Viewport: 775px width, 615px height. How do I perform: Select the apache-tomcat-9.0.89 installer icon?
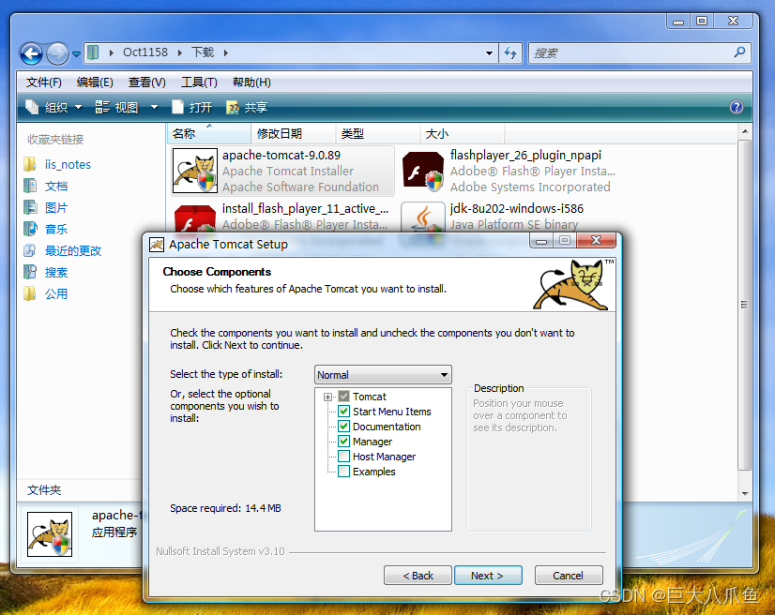click(x=195, y=171)
